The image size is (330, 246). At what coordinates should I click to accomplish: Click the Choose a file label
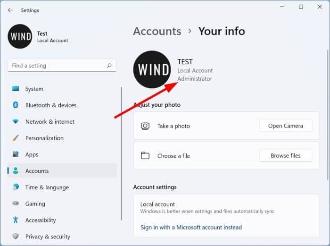pos(173,156)
